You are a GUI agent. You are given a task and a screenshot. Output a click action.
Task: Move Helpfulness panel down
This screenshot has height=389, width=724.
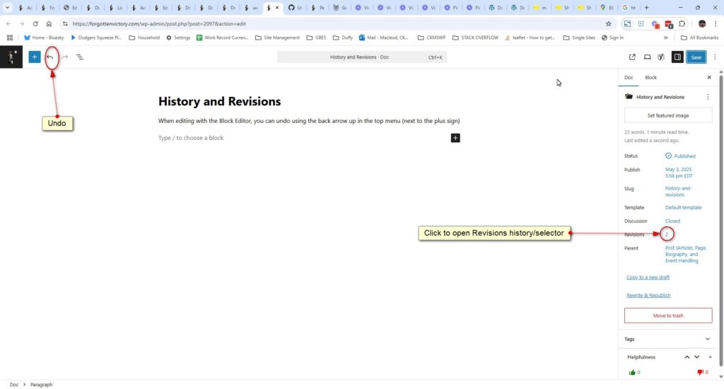tap(696, 357)
